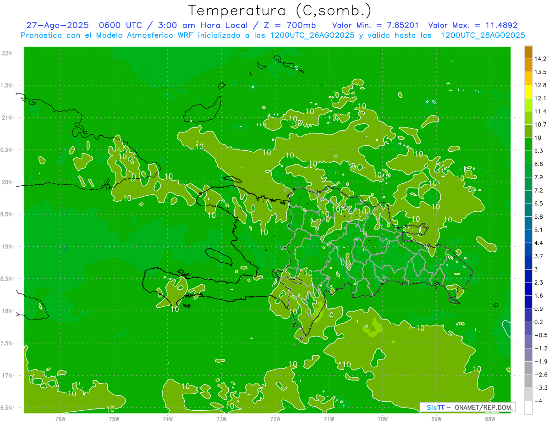Click the "12.1" color scale label
This screenshot has width=550, height=425.
(540, 99)
